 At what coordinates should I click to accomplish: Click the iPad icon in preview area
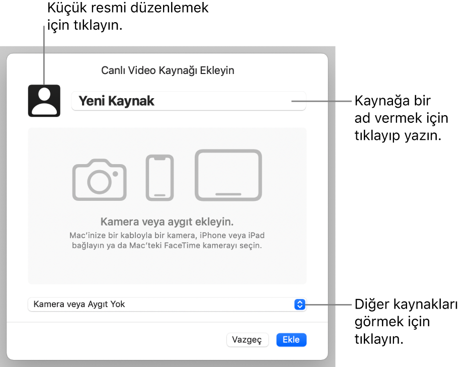[x=228, y=175]
